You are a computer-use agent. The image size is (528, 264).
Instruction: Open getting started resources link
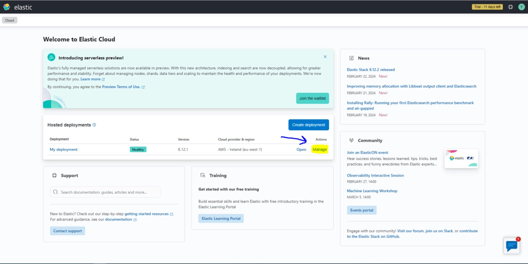tap(149, 214)
